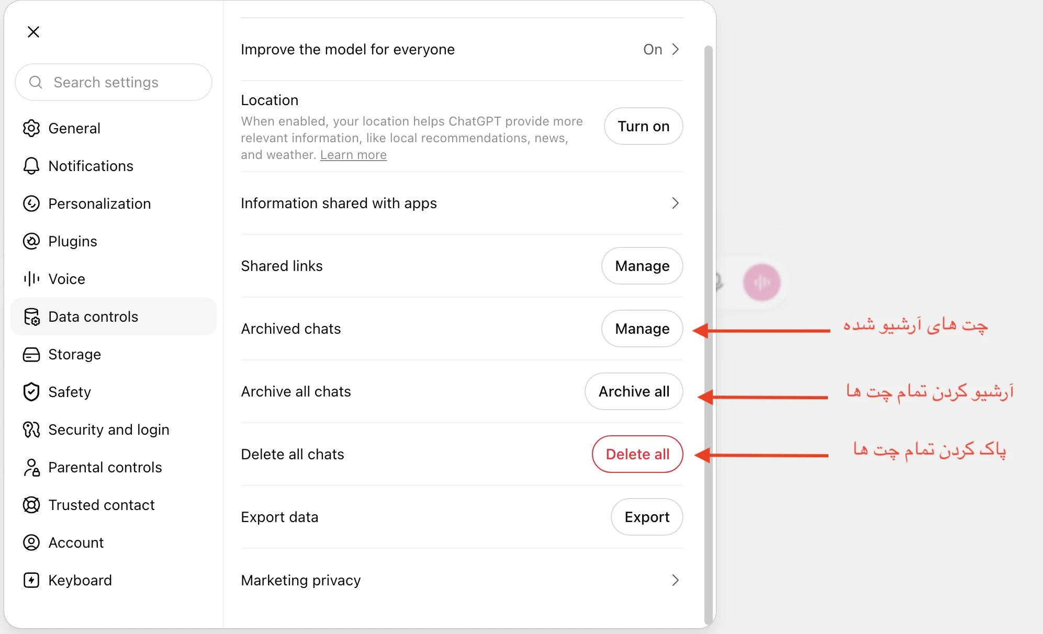
Task: Click the pink voice mode button
Action: pos(762,282)
